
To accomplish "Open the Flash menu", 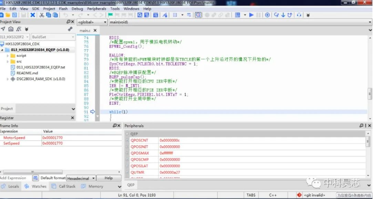I will pyautogui.click(x=63, y=9).
